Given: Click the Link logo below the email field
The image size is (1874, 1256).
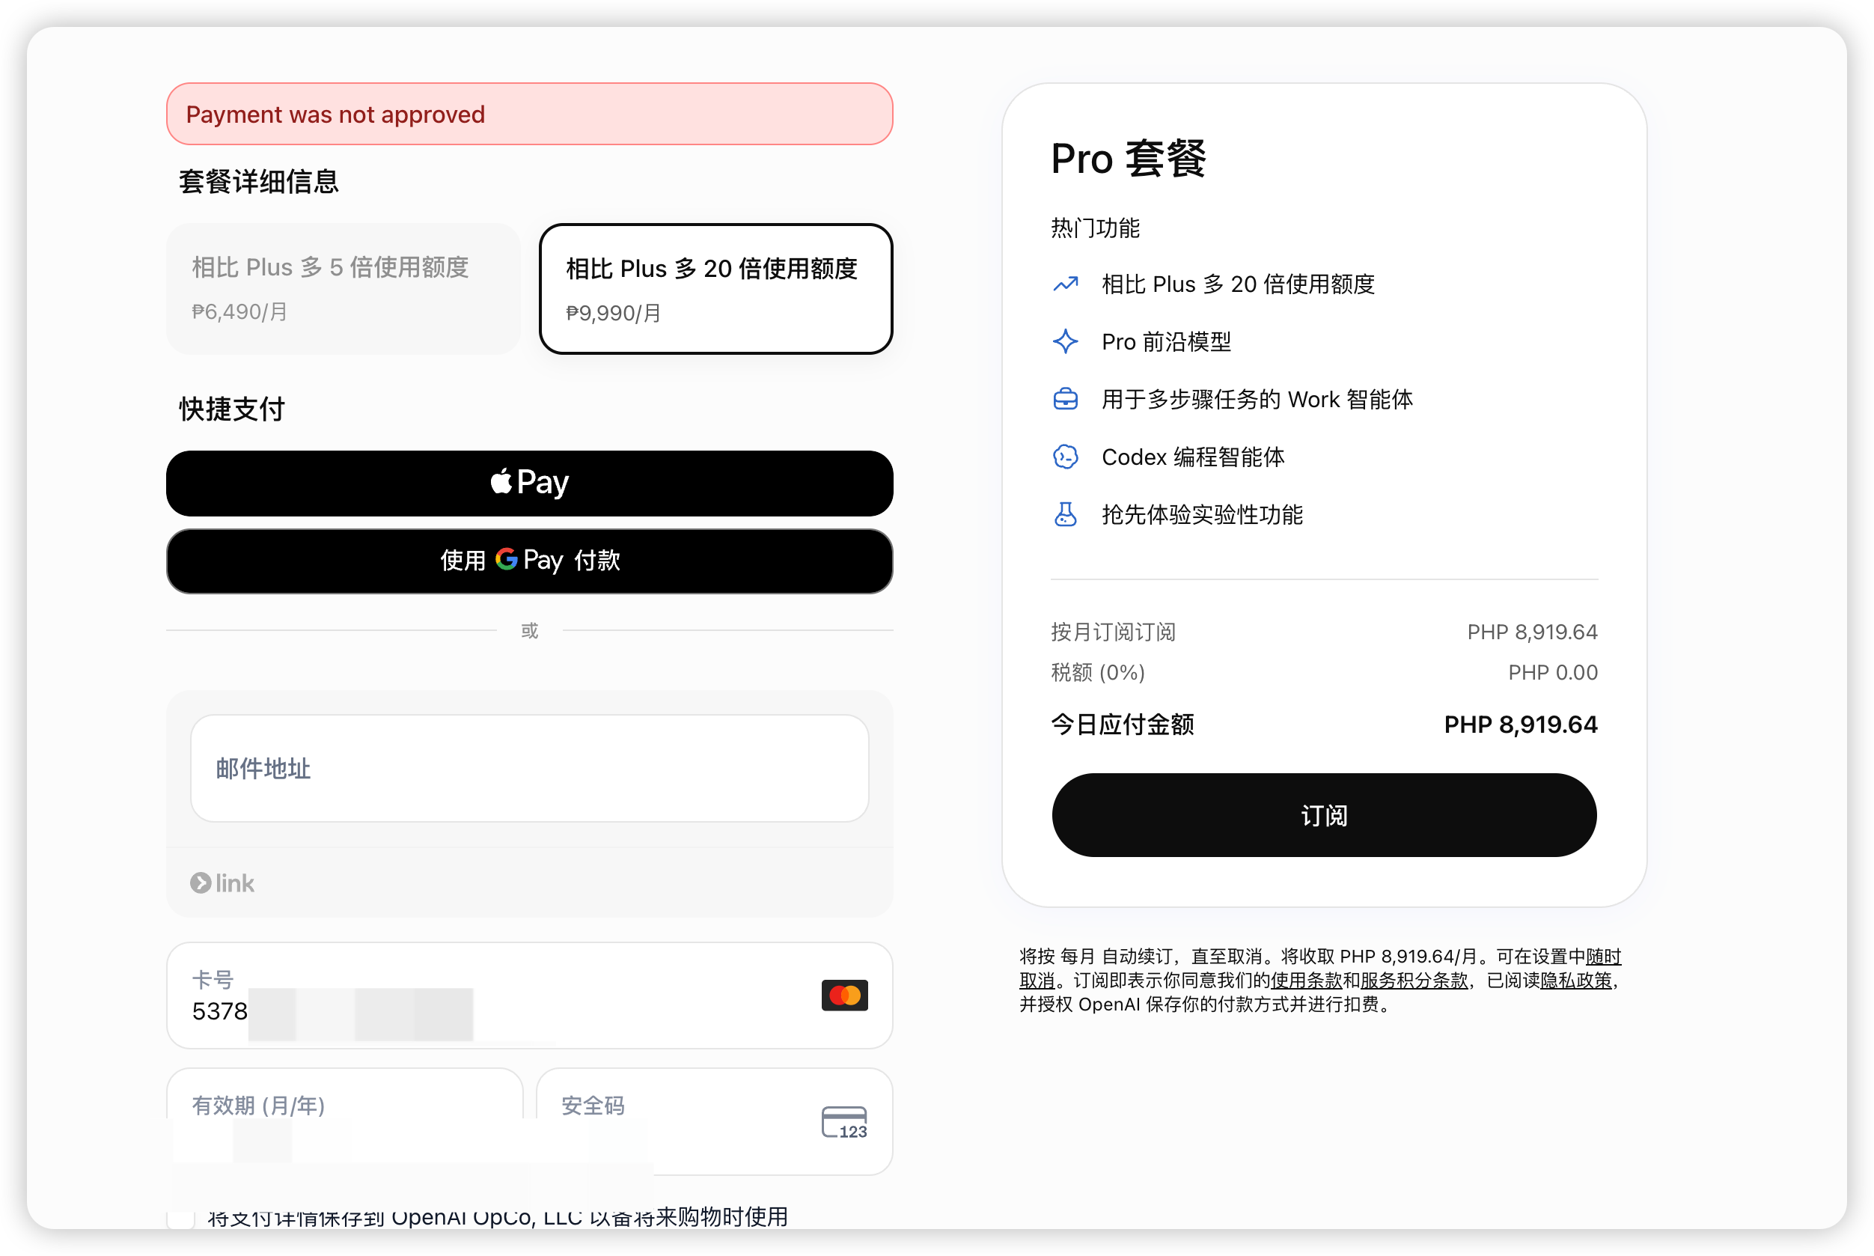Looking at the screenshot, I should 222,882.
